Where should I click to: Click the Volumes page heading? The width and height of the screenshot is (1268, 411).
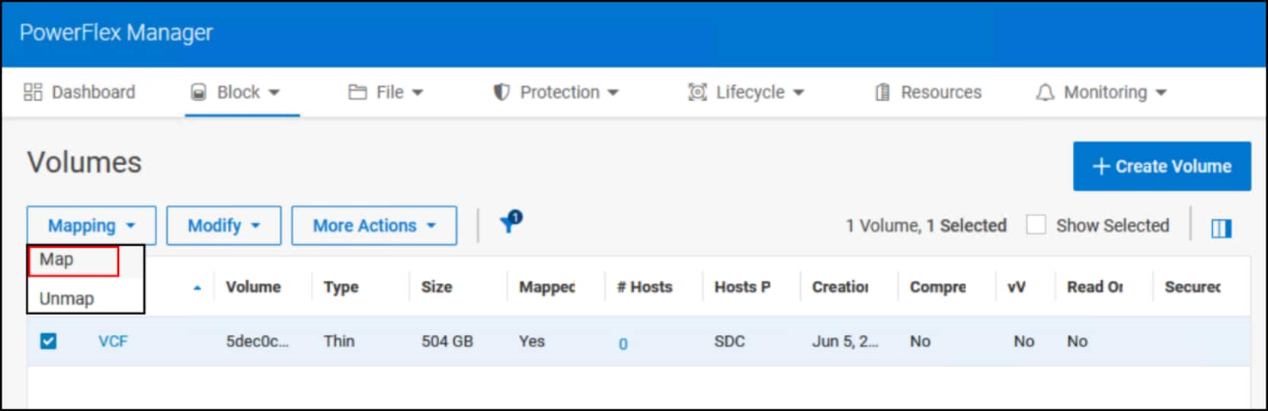click(85, 162)
